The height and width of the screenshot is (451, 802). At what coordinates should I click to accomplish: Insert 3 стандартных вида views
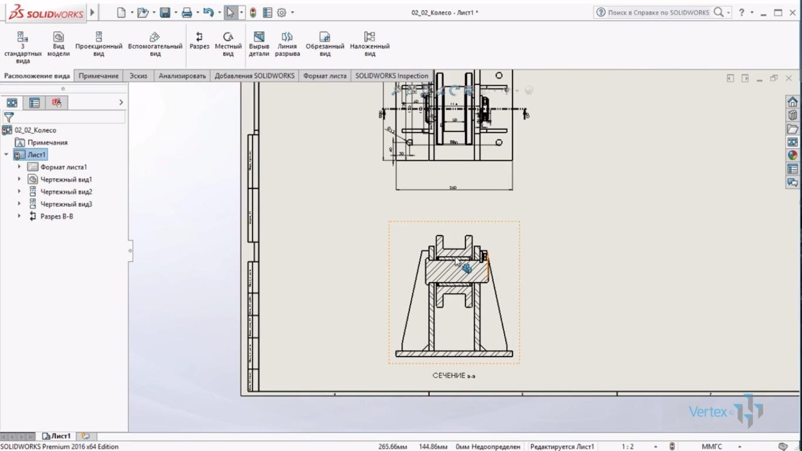pos(22,44)
